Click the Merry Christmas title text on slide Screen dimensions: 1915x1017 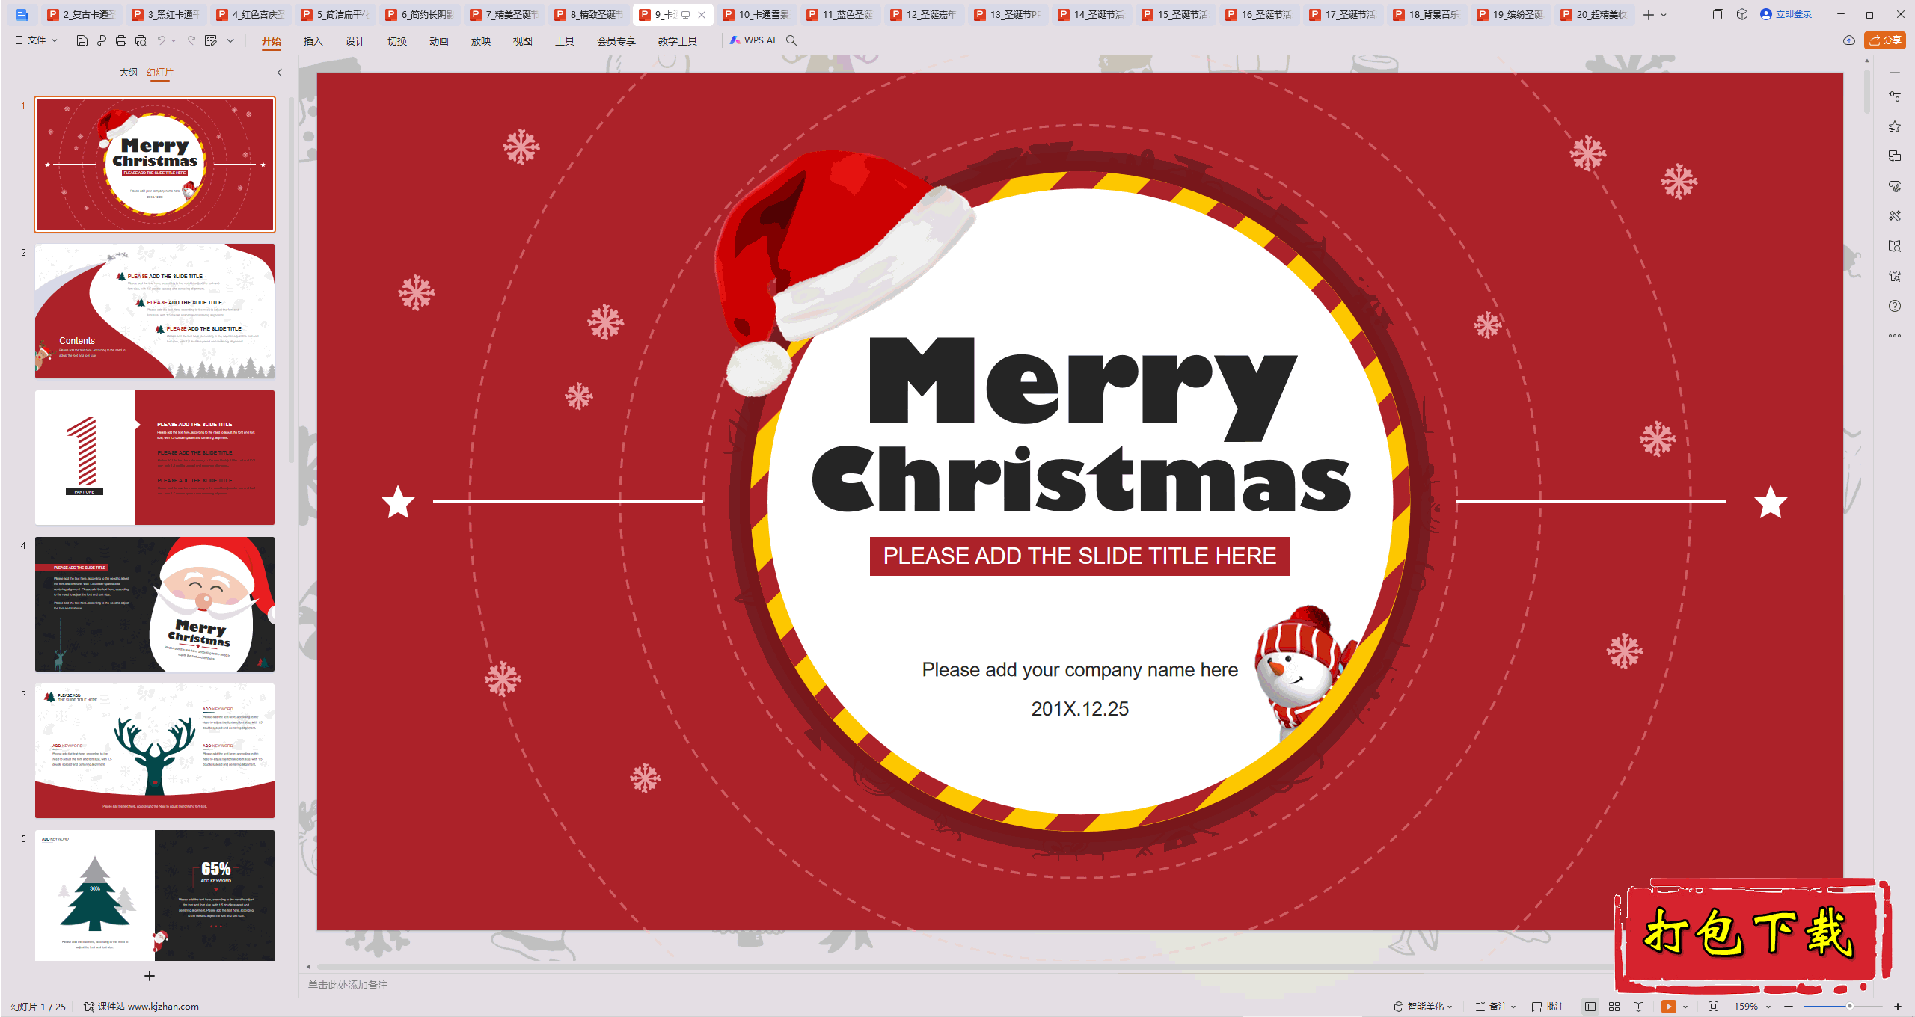1080,426
